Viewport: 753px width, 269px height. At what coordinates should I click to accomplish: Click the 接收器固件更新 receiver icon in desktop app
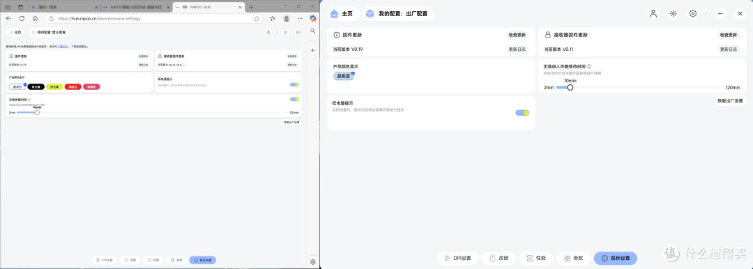point(547,35)
